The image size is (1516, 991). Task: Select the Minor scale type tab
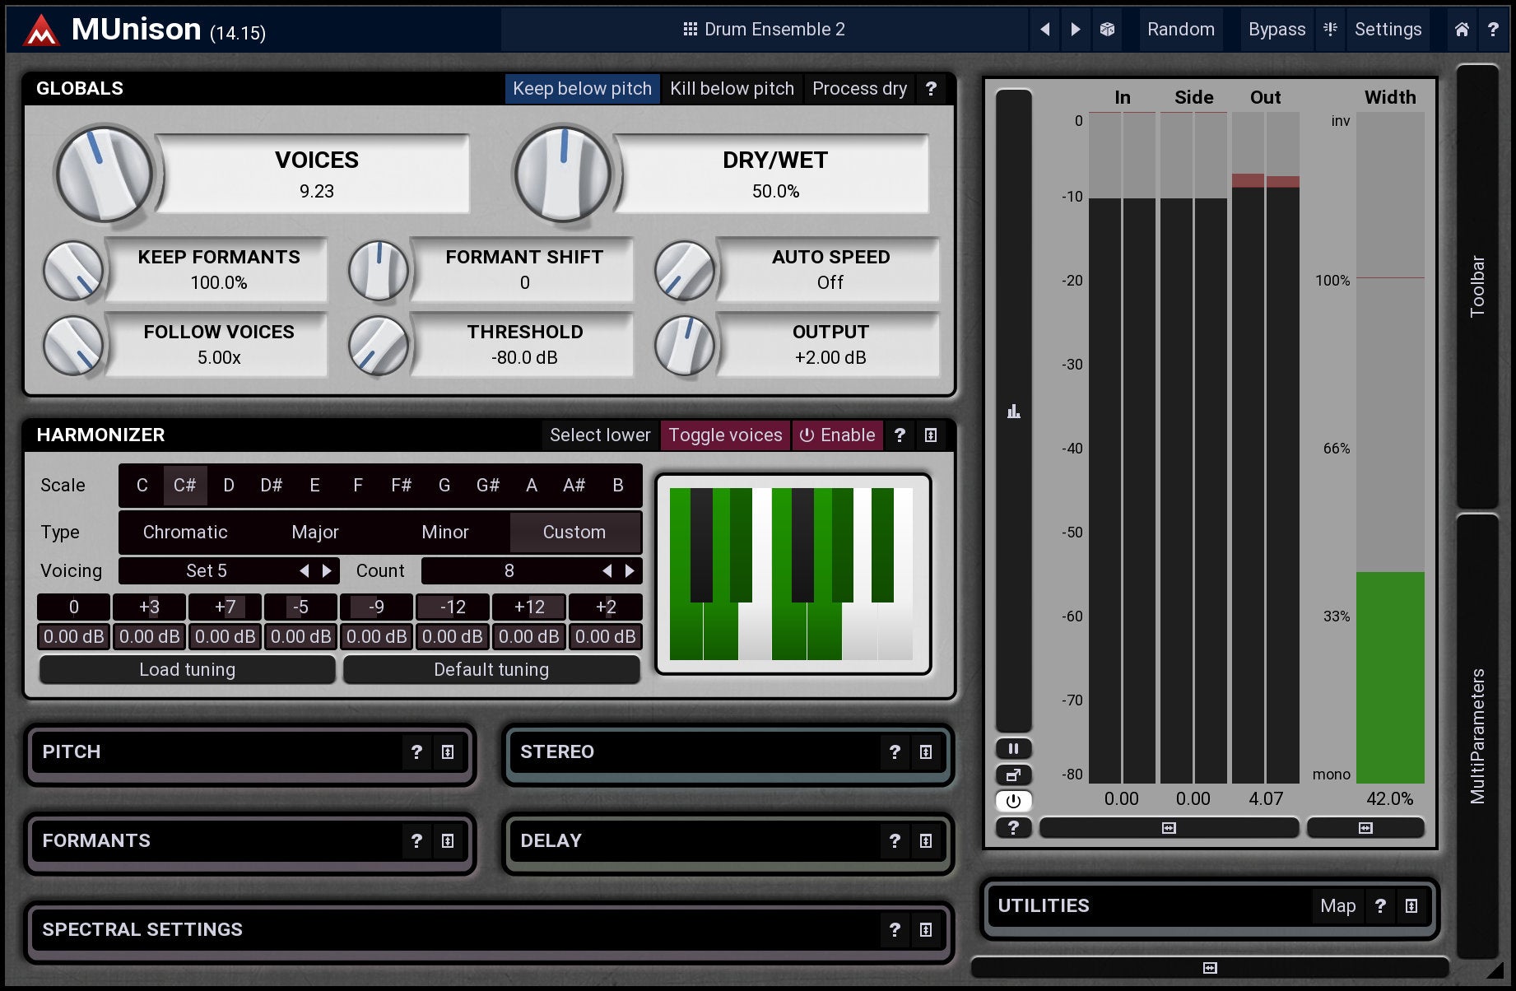point(444,533)
